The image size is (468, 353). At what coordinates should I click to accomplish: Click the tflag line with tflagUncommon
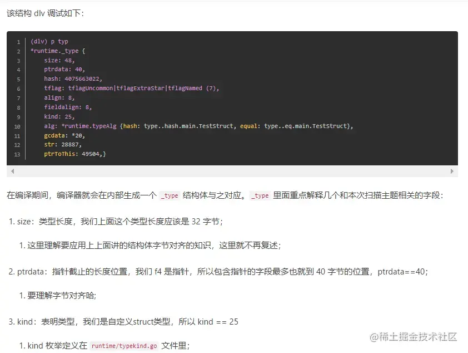132,88
